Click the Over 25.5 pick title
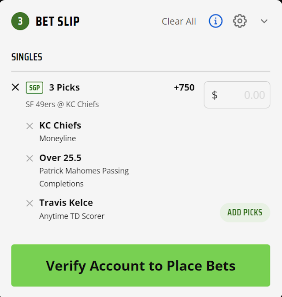The image size is (282, 297). pos(60,158)
